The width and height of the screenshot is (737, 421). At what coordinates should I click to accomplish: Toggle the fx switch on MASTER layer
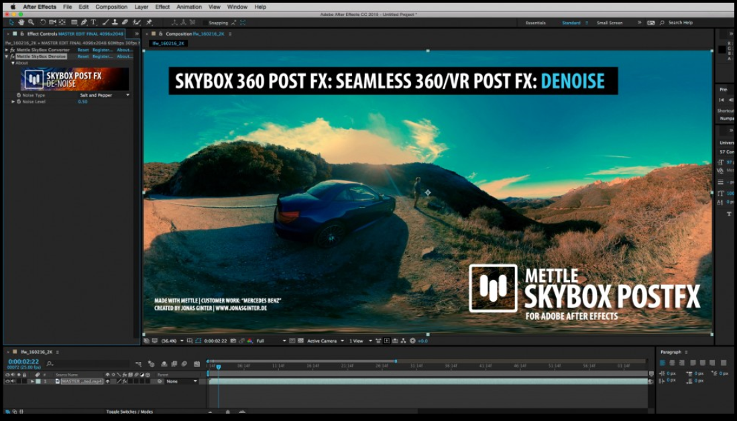124,381
